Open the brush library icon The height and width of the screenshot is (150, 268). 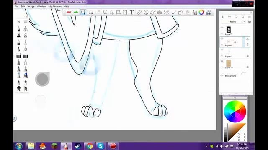point(26,22)
